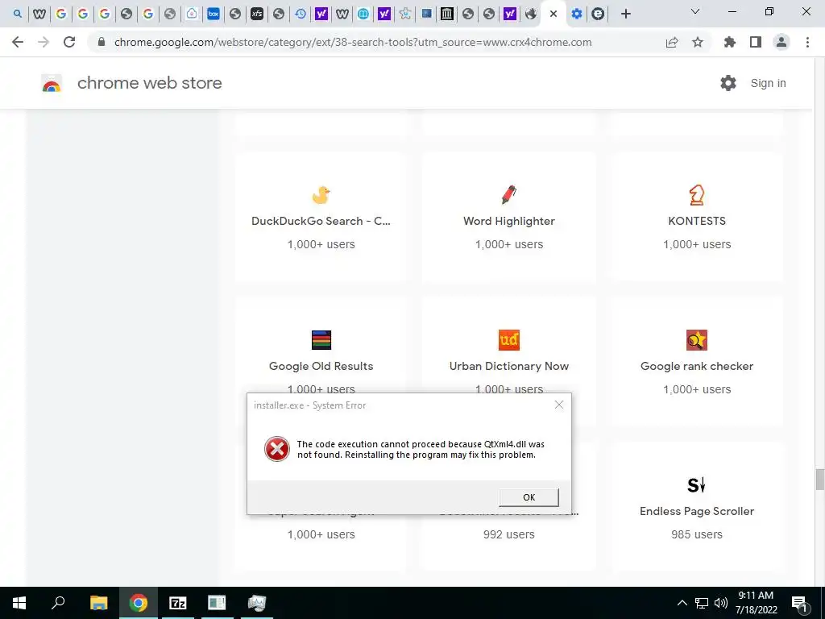
Task: Click Sign in
Action: click(x=768, y=83)
